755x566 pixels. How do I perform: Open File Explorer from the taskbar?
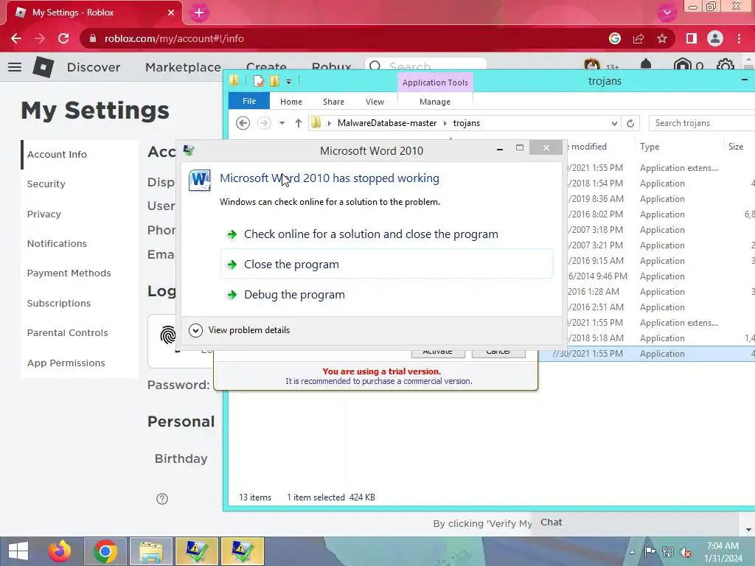click(151, 551)
